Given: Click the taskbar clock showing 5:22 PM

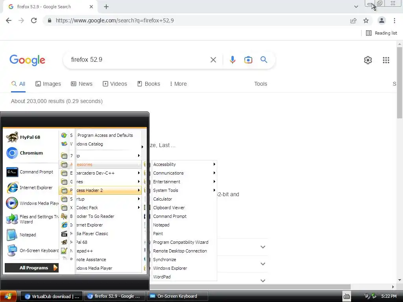Looking at the screenshot, I should pyautogui.click(x=388, y=296).
